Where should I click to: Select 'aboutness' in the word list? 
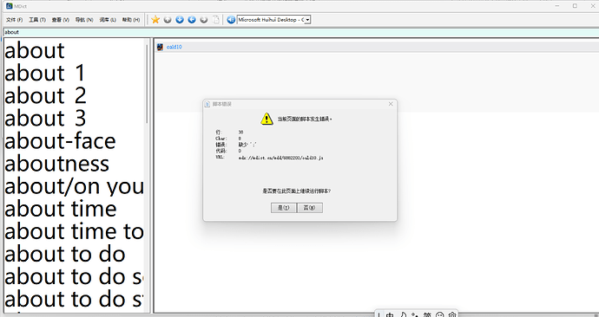[x=57, y=164]
